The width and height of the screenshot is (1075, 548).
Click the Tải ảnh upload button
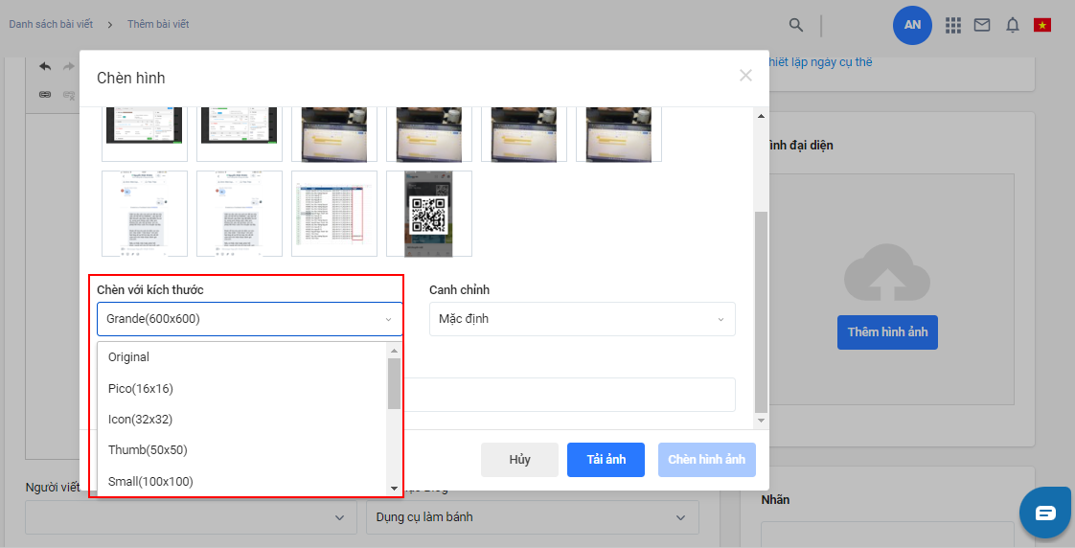point(606,460)
